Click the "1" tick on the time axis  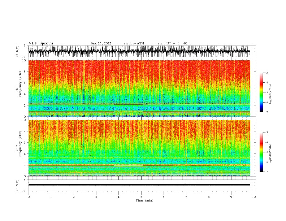coord(51,197)
